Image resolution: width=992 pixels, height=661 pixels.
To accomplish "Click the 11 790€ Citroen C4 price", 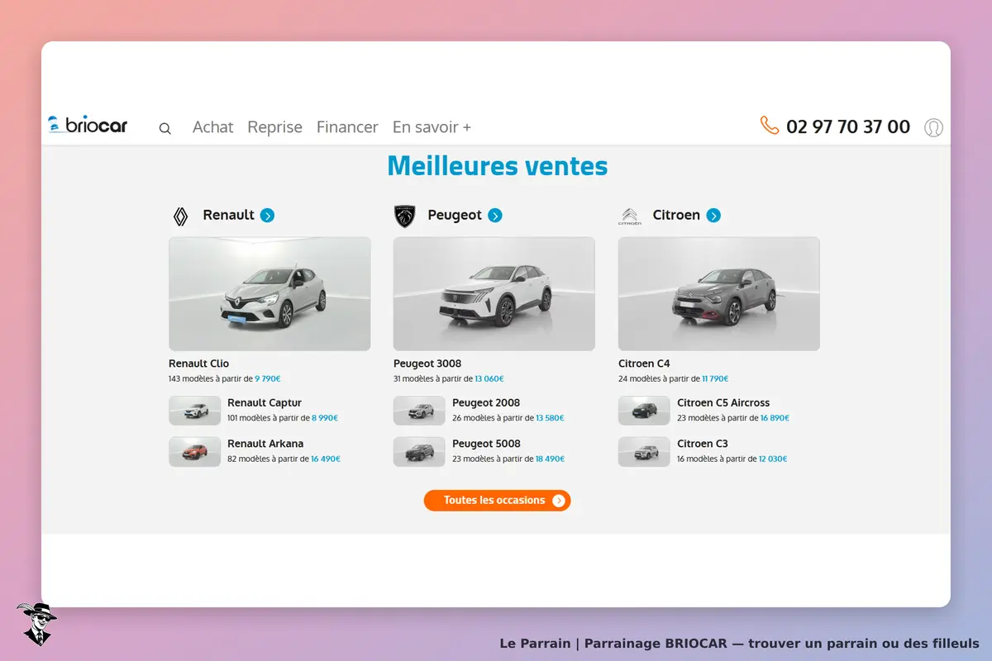I will (715, 379).
